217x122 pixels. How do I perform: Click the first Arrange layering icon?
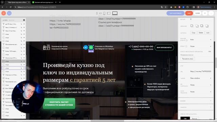coord(192,26)
